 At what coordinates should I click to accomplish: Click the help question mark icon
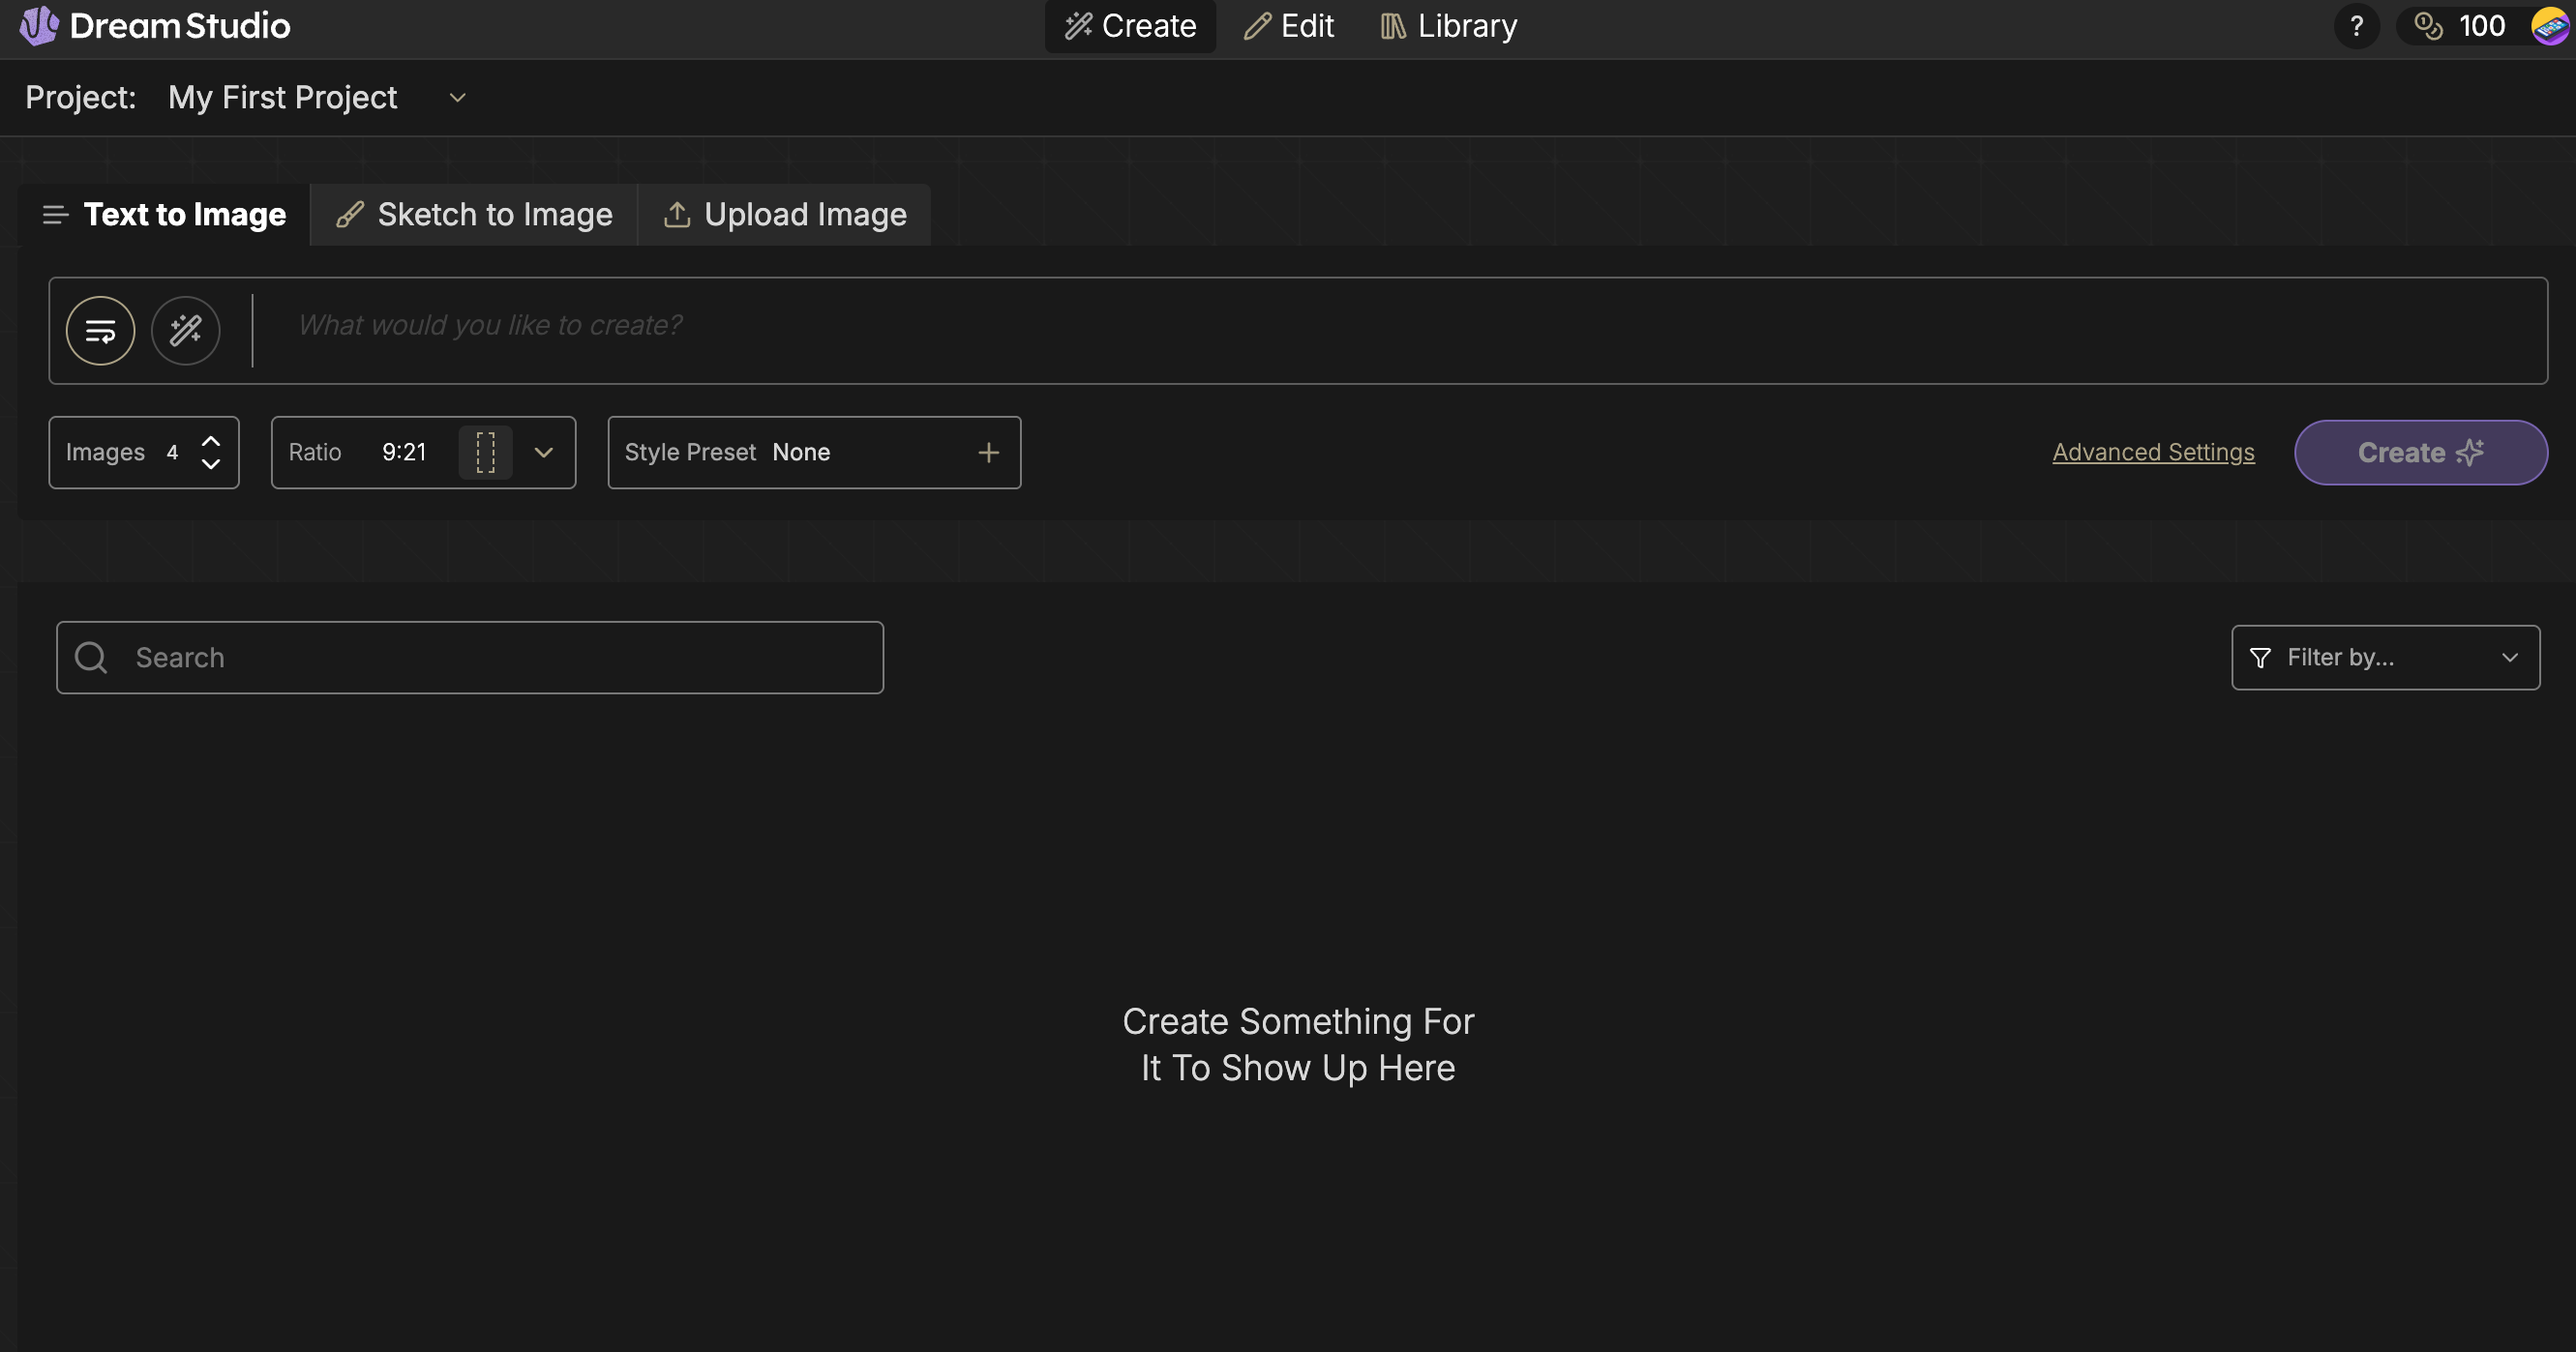coord(2357,26)
